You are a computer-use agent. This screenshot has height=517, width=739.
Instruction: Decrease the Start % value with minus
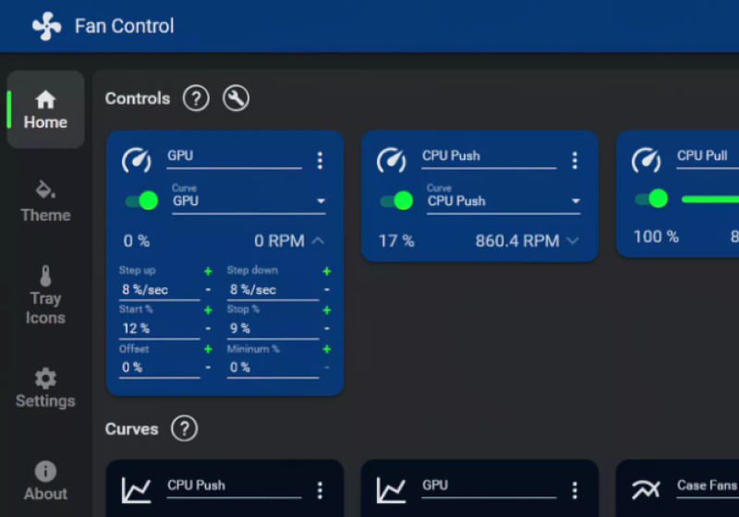208,328
